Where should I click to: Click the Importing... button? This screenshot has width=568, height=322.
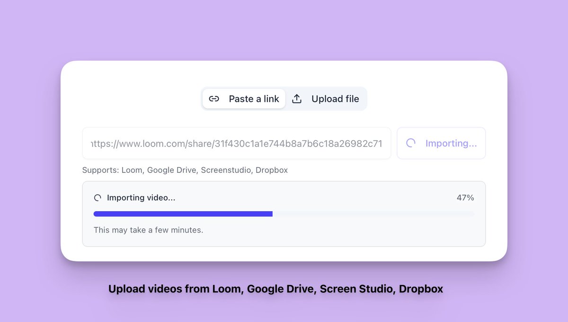tap(441, 143)
